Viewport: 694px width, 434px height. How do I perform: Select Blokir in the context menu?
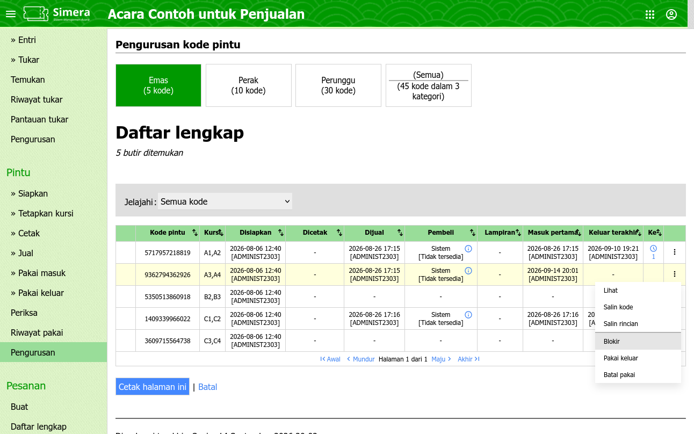[638, 342]
